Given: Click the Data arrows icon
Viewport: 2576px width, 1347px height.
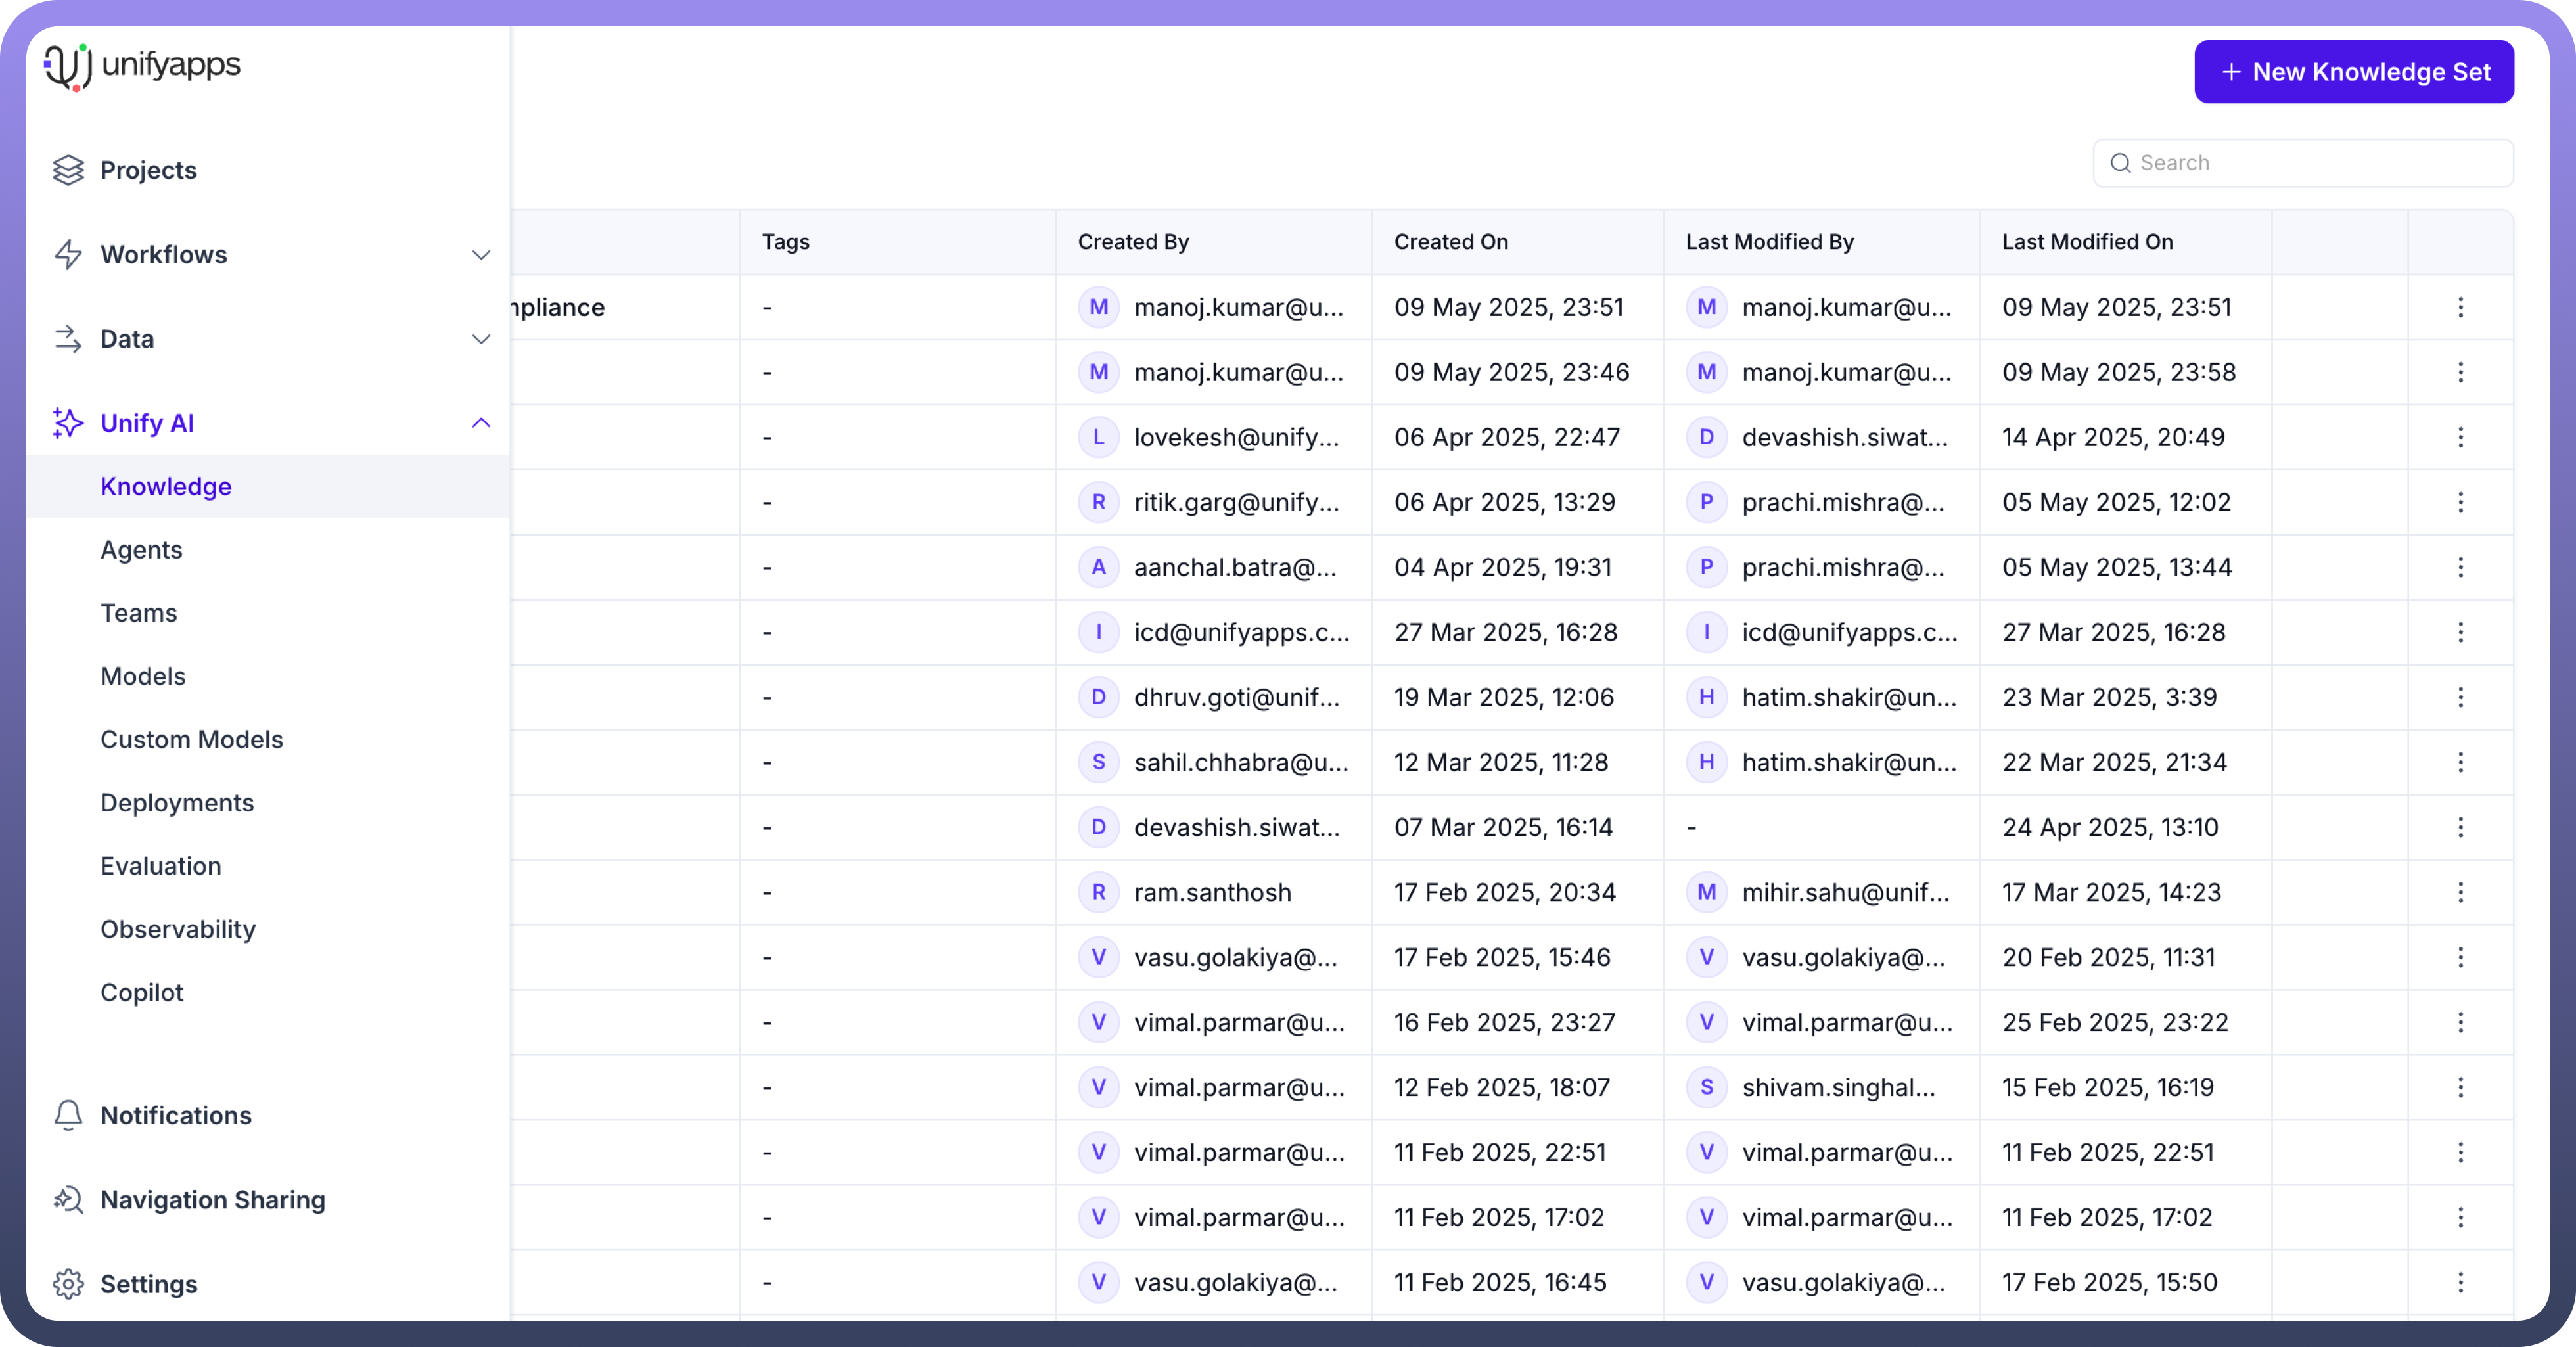Looking at the screenshot, I should click(x=68, y=339).
